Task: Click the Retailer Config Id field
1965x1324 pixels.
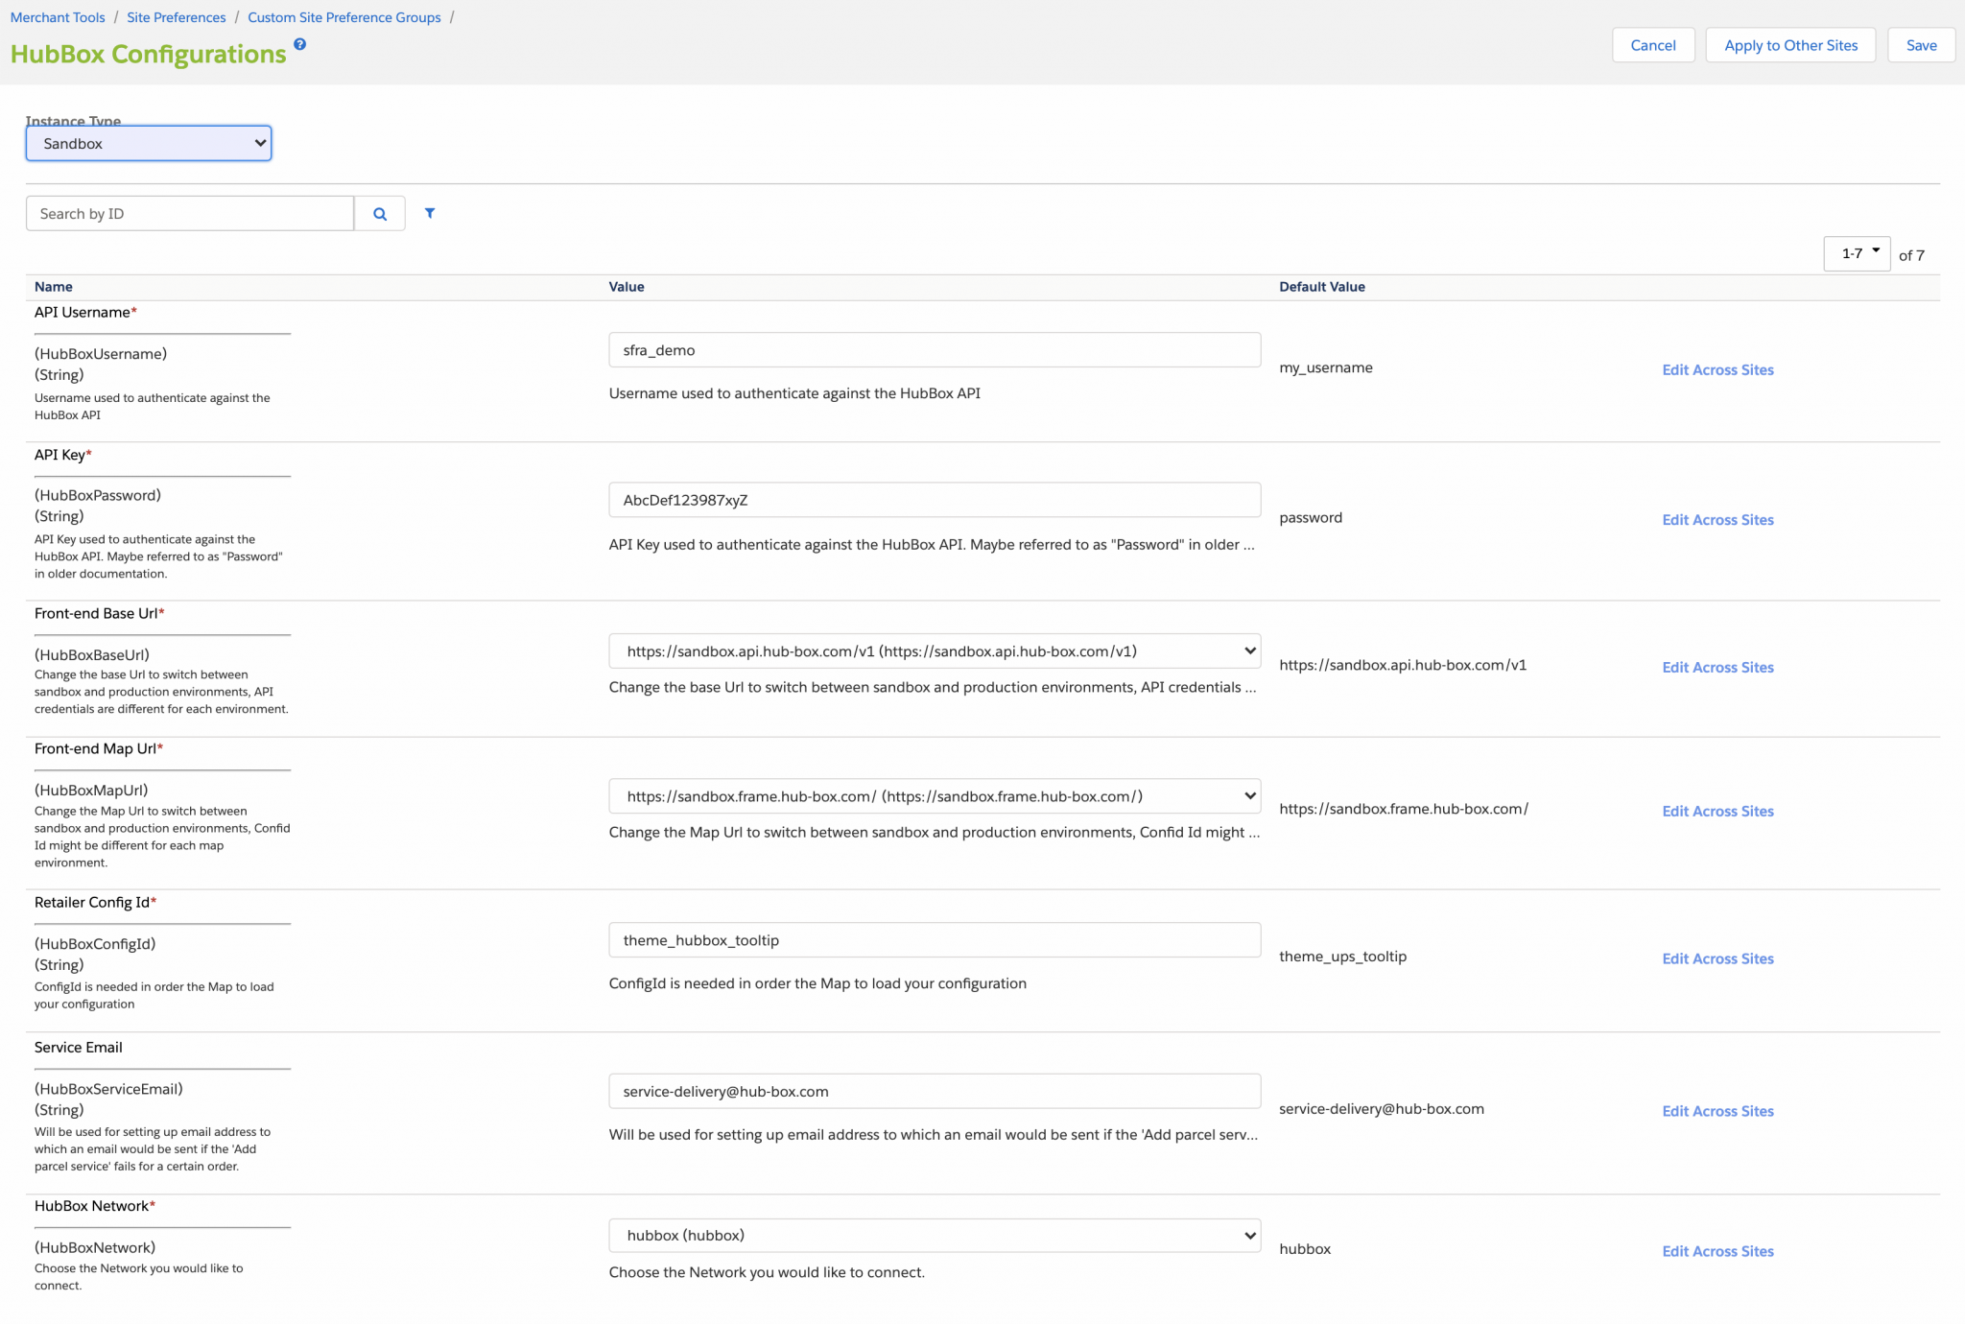Action: [x=934, y=940]
